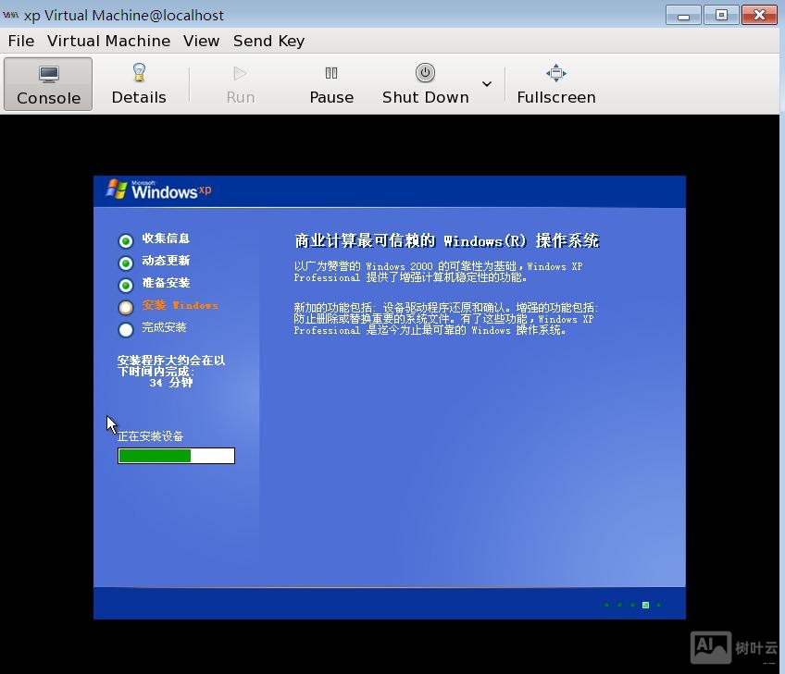Click the Shut Down power icon
The width and height of the screenshot is (785, 674).
[x=425, y=72]
